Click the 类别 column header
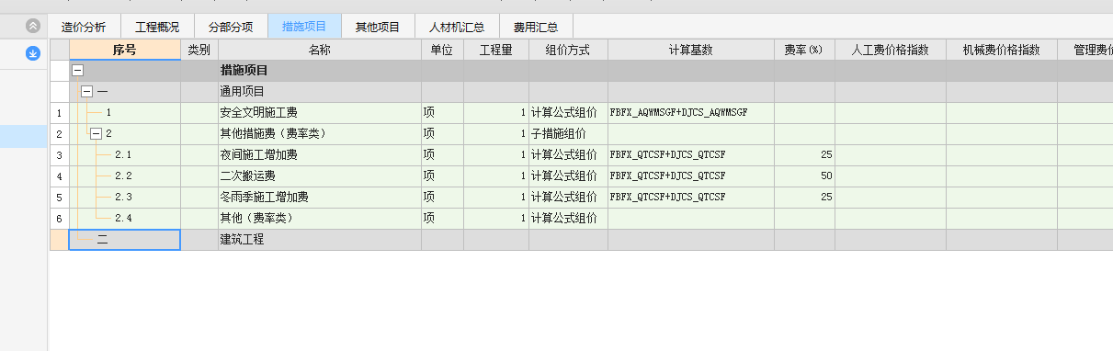 tap(199, 50)
